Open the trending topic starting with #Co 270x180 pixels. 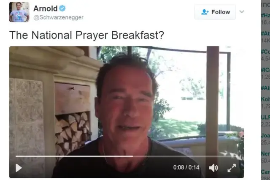click(265, 52)
